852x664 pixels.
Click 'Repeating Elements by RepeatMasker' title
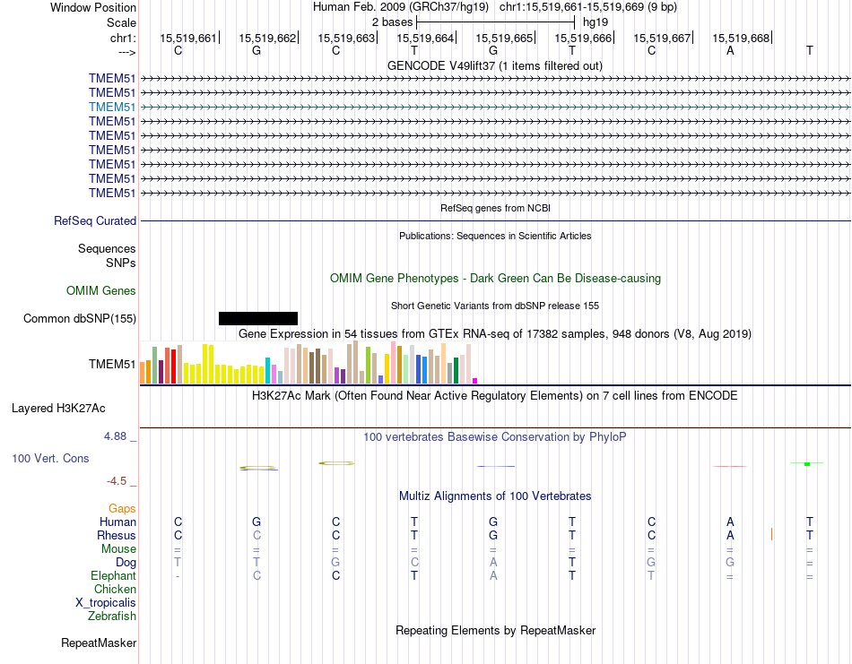[x=496, y=631]
